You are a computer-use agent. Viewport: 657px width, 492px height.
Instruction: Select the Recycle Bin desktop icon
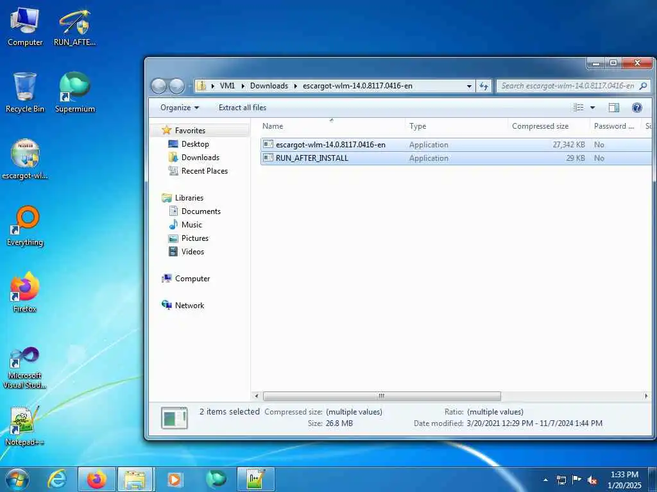click(x=25, y=92)
